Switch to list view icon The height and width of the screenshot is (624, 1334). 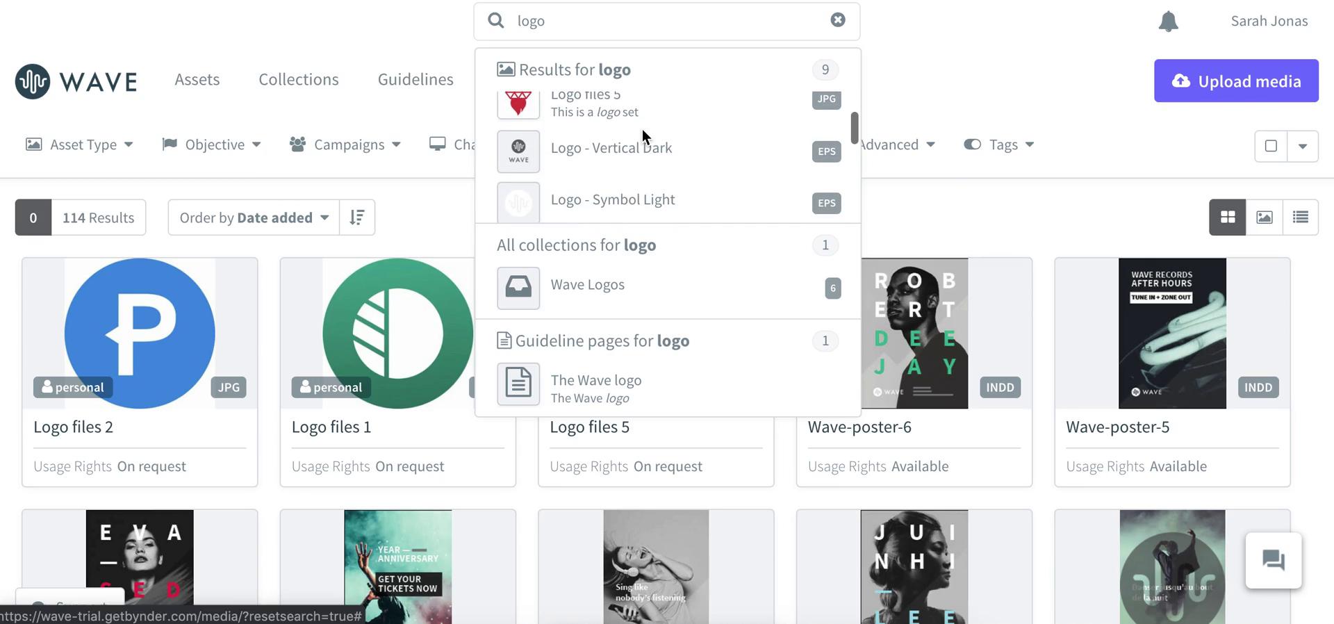(1301, 217)
